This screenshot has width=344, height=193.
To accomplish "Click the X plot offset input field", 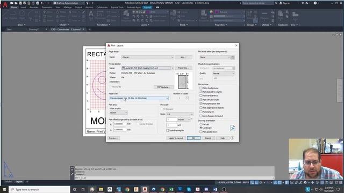I will pos(120,124).
